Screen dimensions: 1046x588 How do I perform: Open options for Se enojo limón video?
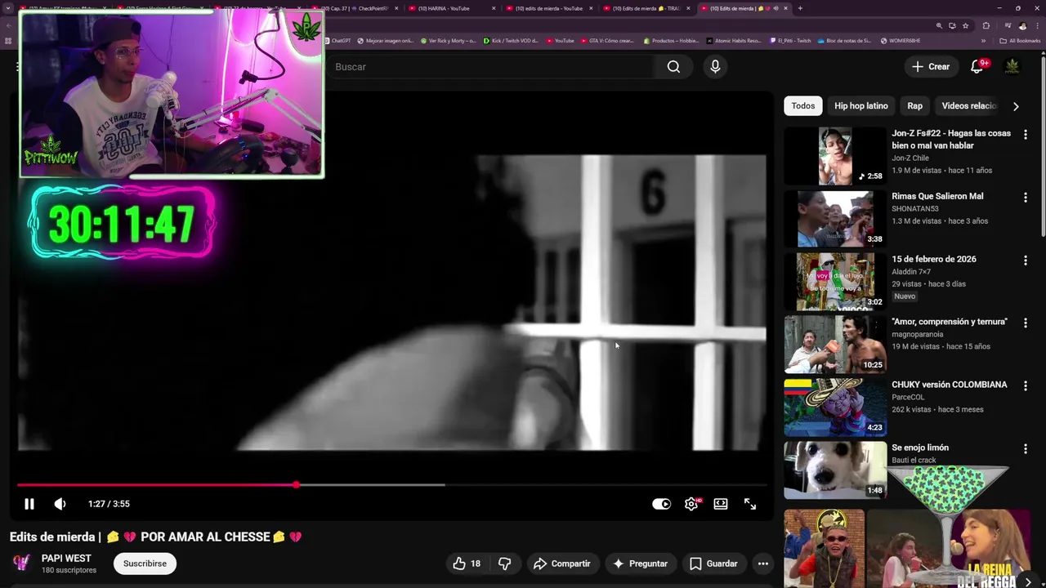click(1026, 448)
